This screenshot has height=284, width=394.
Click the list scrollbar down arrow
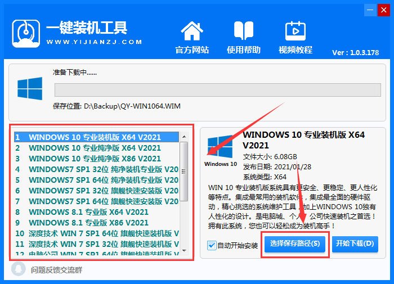[184, 251]
